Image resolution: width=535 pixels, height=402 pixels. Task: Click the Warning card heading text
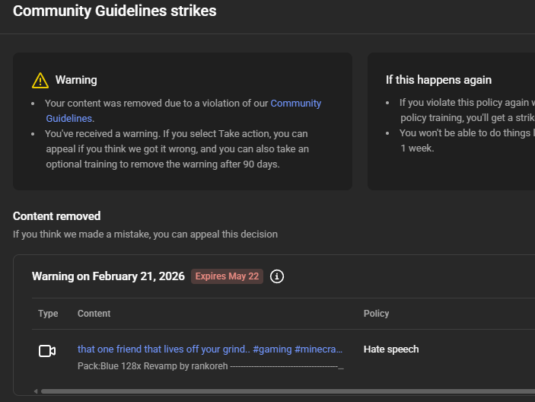coord(76,80)
